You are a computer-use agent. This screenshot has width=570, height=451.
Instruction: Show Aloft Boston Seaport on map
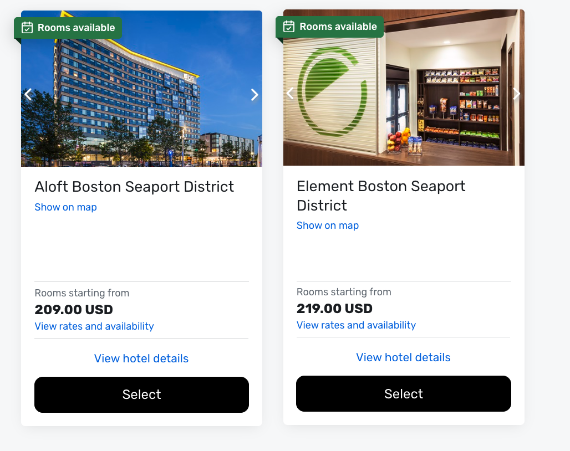65,207
